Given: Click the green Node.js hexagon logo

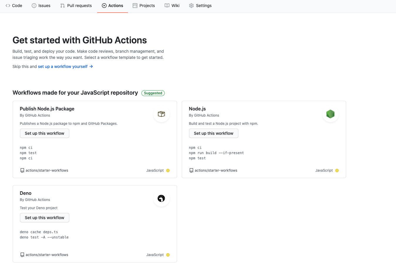Looking at the screenshot, I should 330,114.
